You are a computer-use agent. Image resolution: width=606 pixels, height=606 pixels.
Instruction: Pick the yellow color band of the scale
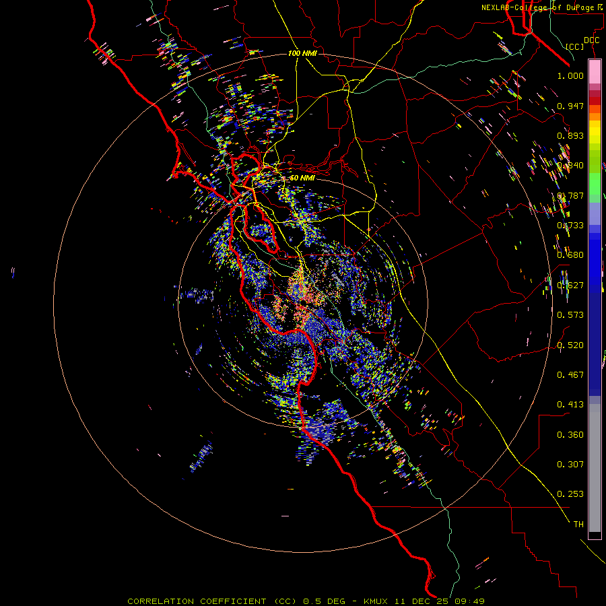[595, 132]
